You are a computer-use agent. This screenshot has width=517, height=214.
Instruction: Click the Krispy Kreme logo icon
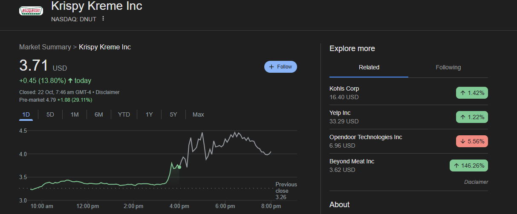click(31, 11)
